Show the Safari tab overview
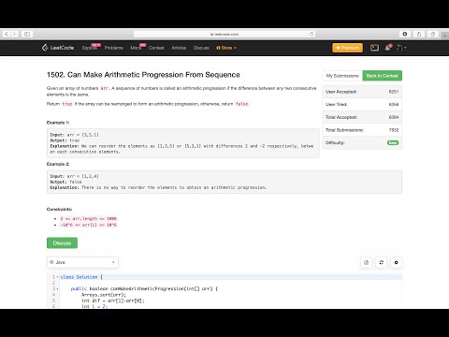449x337 pixels. coord(433,34)
